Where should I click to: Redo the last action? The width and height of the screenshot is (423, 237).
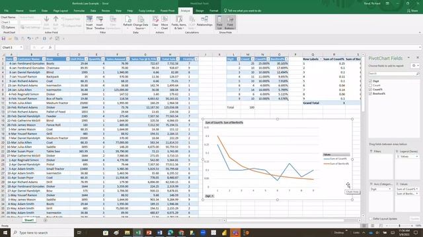click(37, 39)
